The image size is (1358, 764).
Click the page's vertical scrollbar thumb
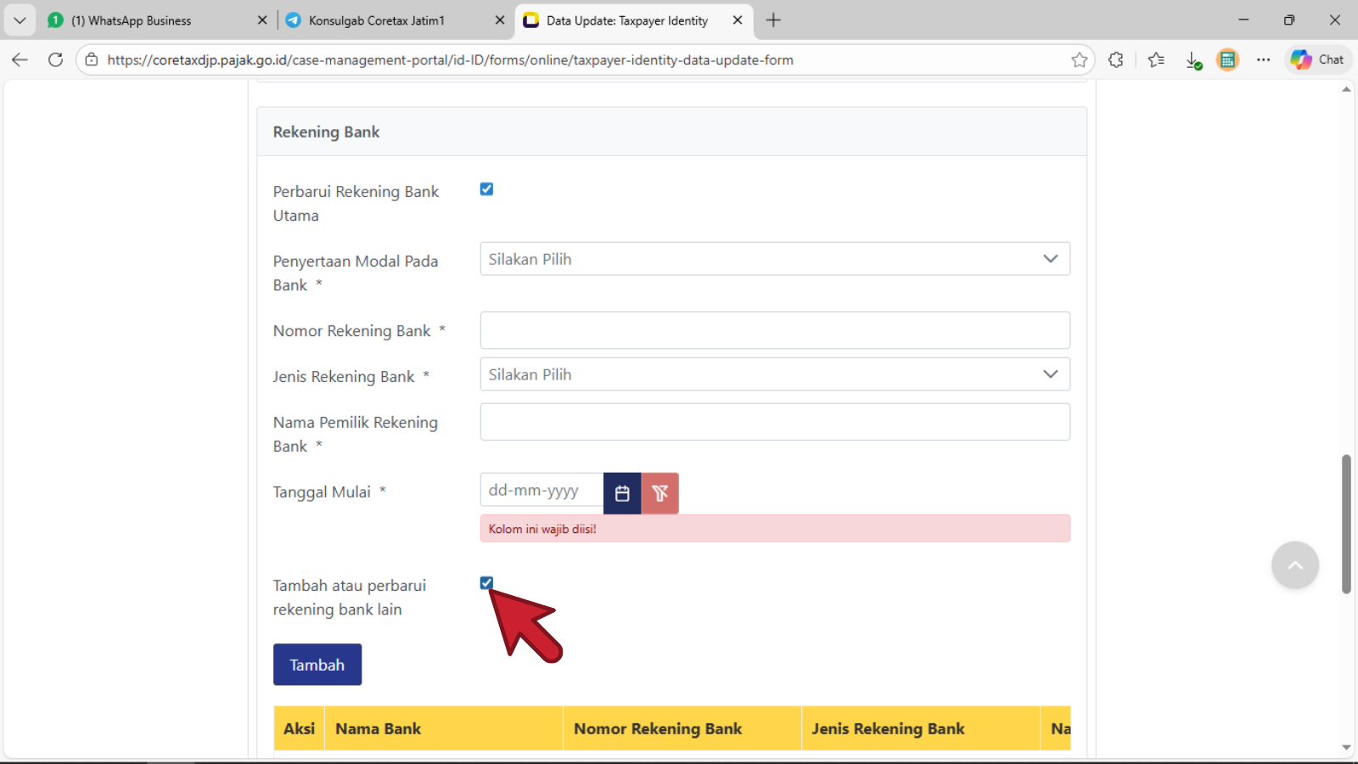[1346, 524]
